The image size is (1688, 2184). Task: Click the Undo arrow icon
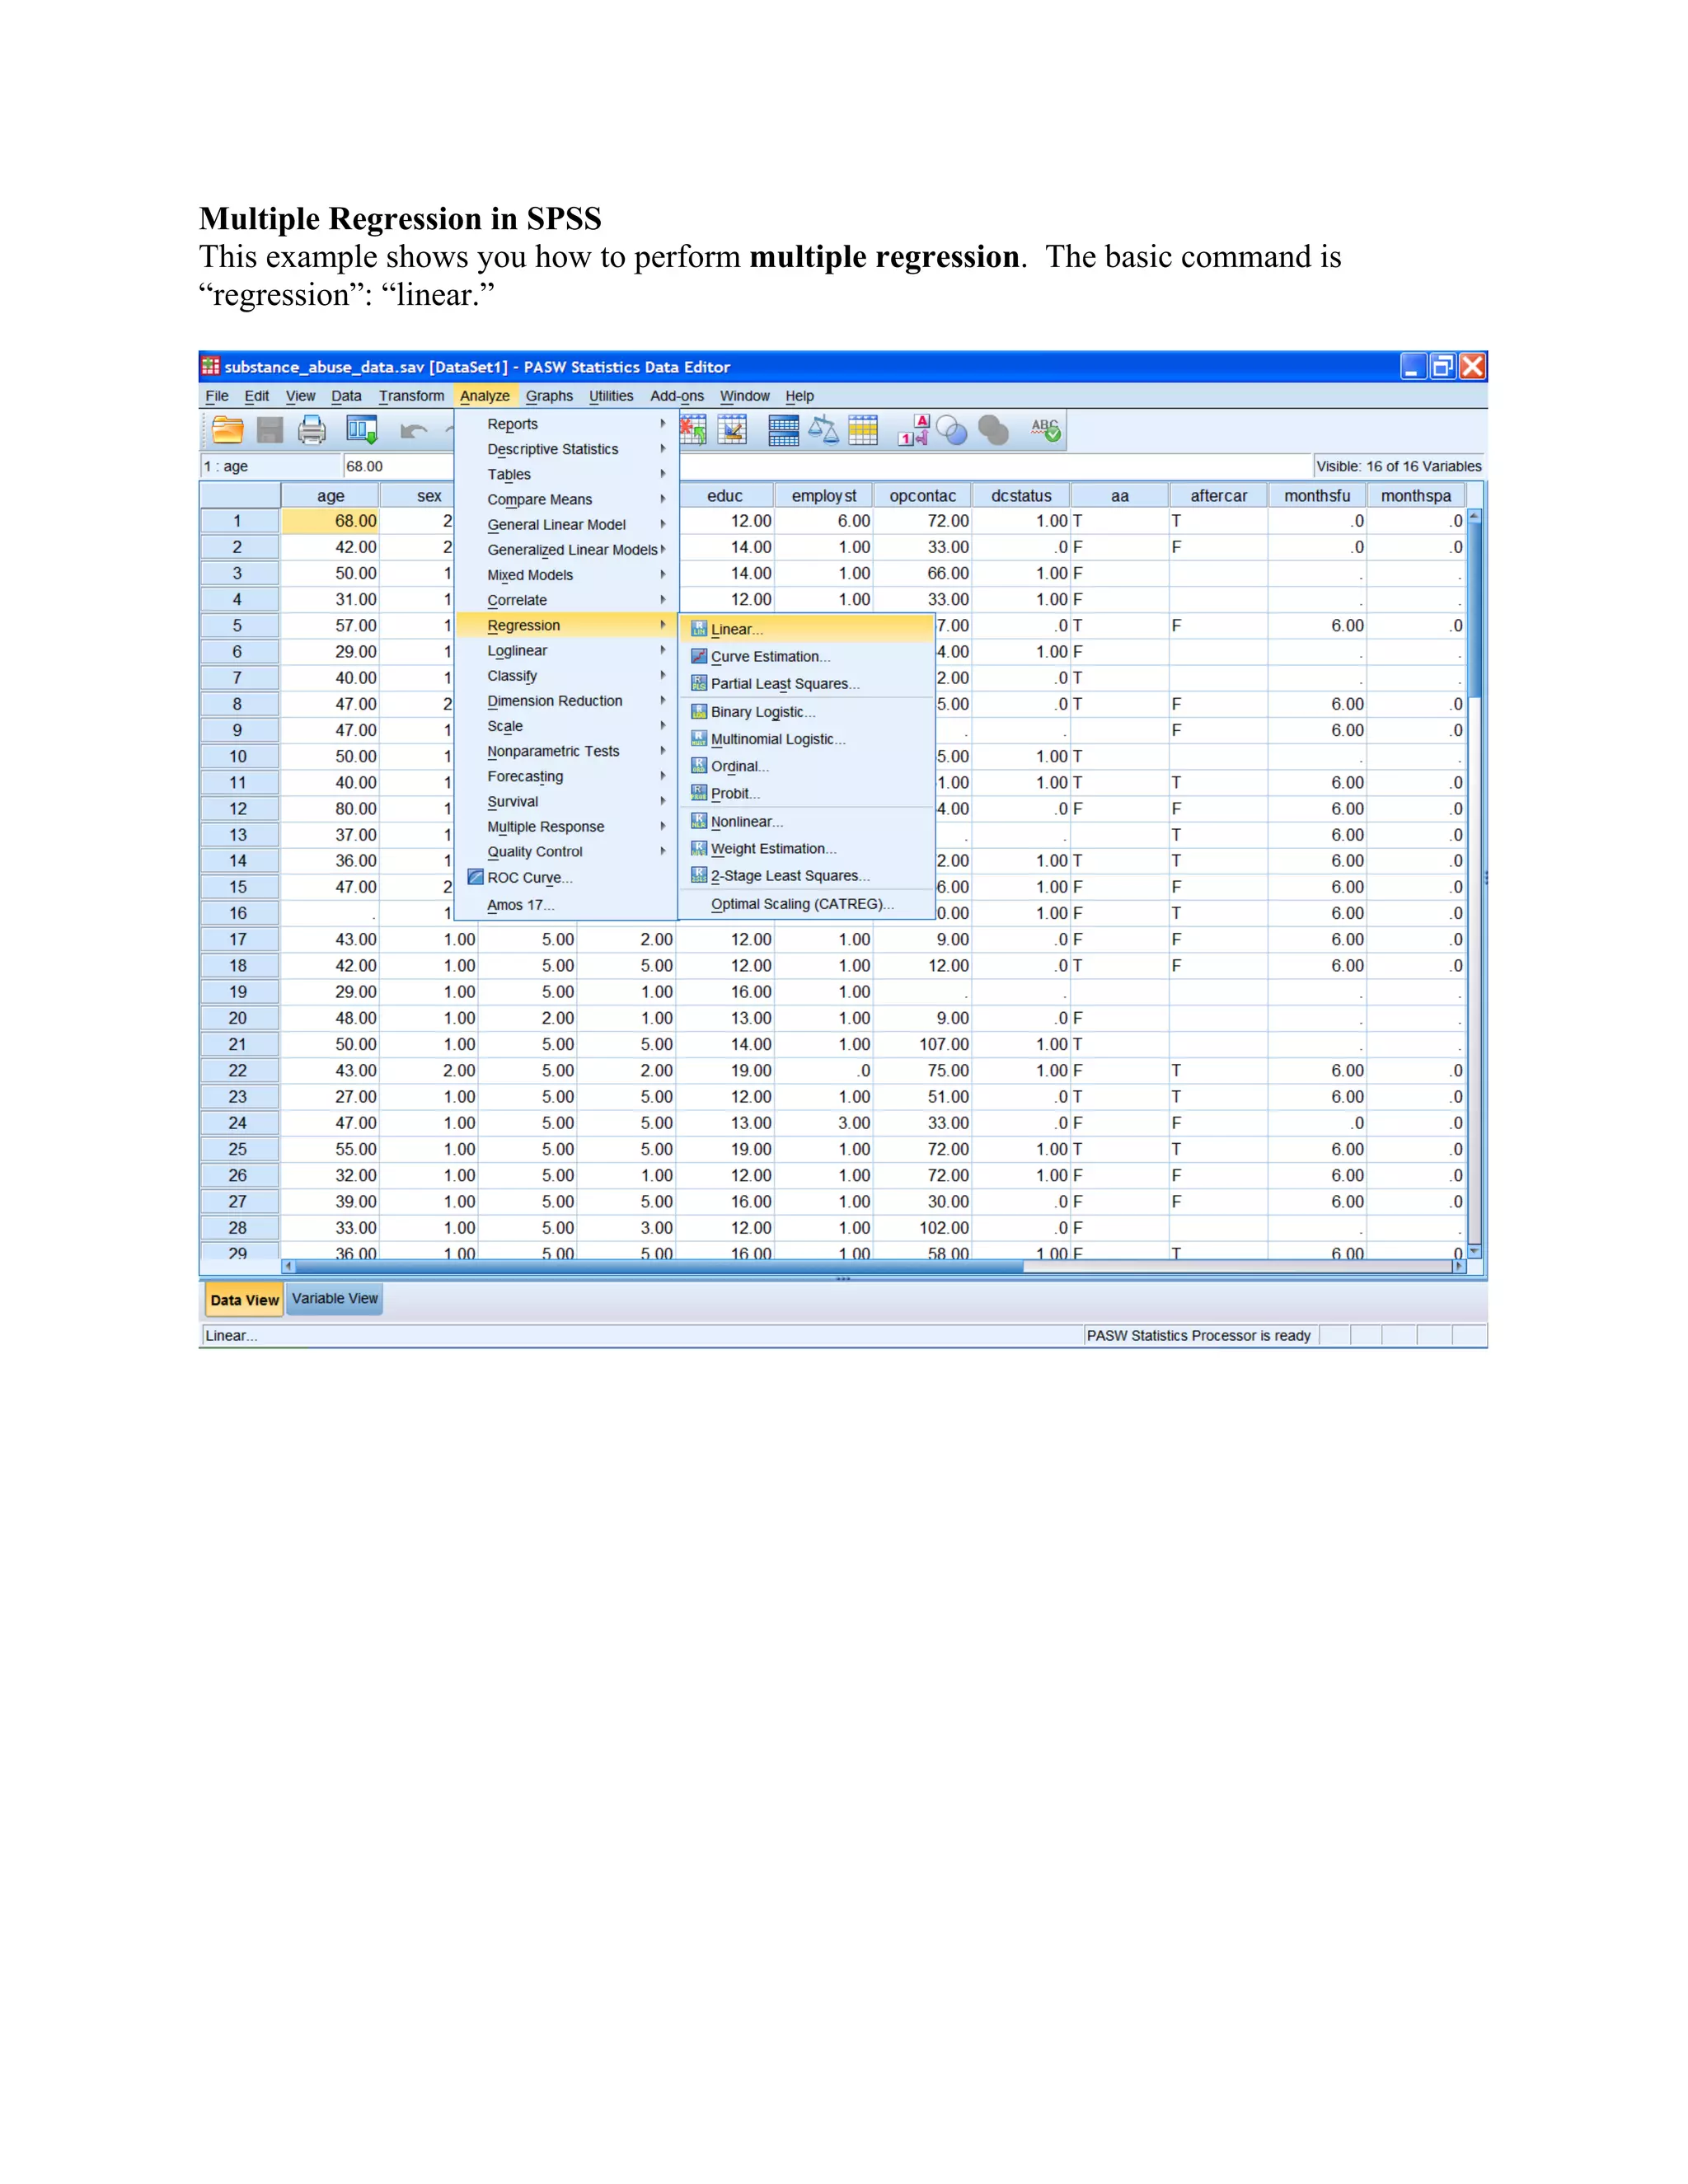[x=413, y=431]
